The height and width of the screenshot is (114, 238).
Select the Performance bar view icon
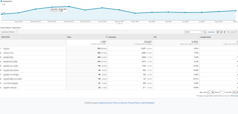(225, 32)
